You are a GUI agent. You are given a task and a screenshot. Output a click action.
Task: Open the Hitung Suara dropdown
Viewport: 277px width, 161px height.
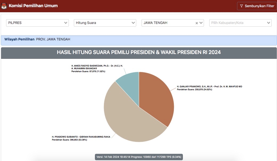(x=105, y=23)
